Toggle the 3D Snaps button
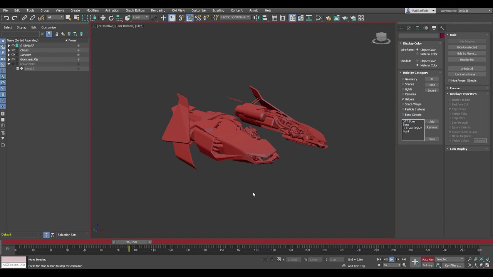This screenshot has height=277, width=493. pyautogui.click(x=181, y=18)
